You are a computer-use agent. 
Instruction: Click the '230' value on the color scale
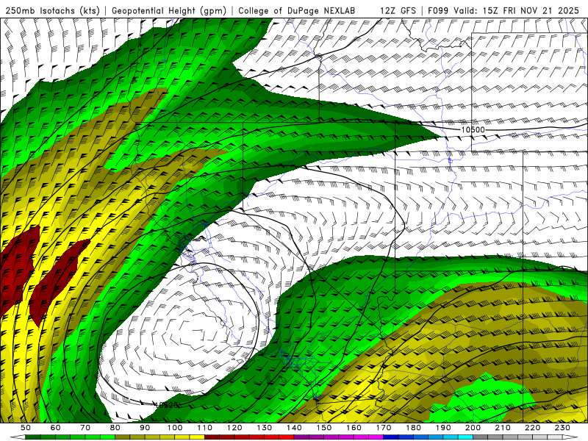click(563, 428)
